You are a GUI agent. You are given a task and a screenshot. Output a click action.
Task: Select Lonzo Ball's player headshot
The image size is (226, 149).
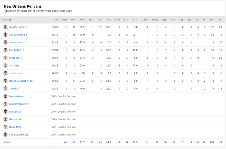(x=6, y=58)
